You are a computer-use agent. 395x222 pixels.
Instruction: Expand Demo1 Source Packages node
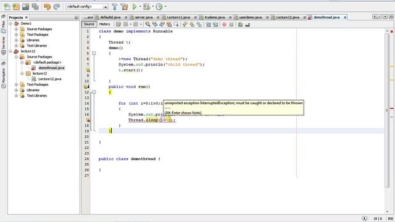[16, 29]
